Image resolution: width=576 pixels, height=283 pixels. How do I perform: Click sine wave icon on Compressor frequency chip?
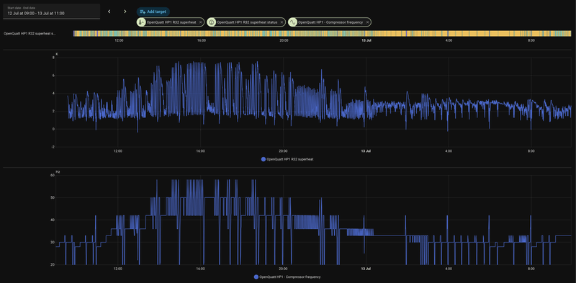(293, 22)
